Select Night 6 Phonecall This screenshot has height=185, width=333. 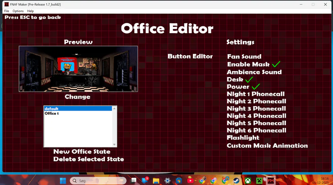(256, 130)
